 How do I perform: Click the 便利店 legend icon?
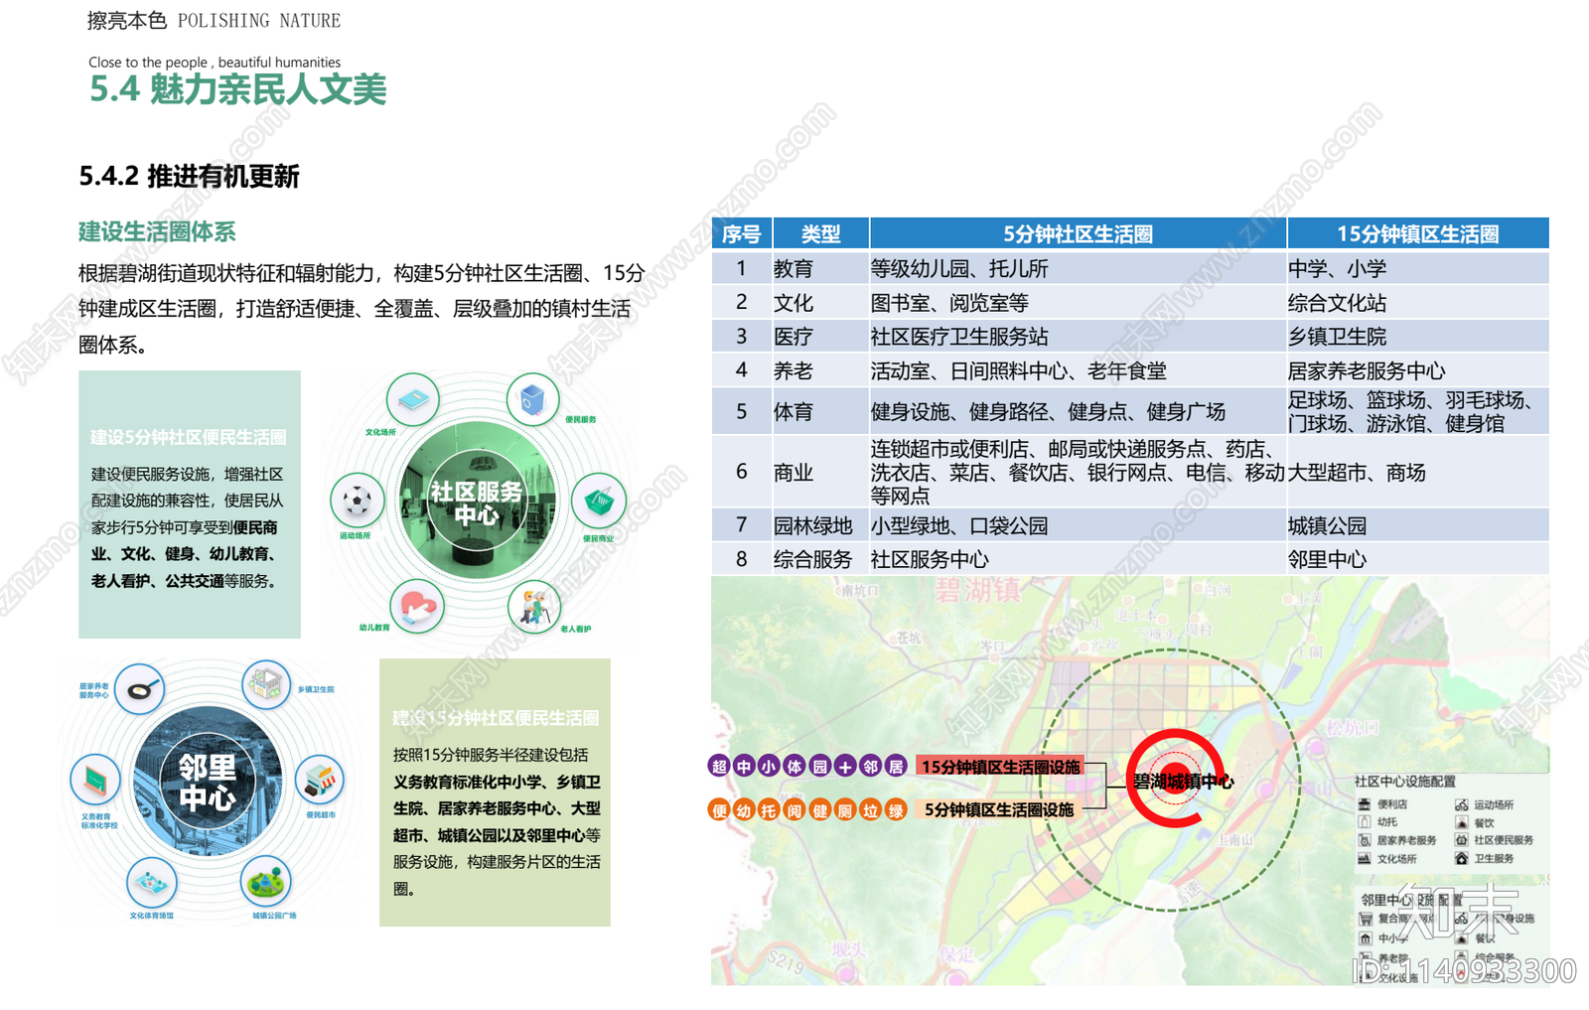(x=1365, y=804)
